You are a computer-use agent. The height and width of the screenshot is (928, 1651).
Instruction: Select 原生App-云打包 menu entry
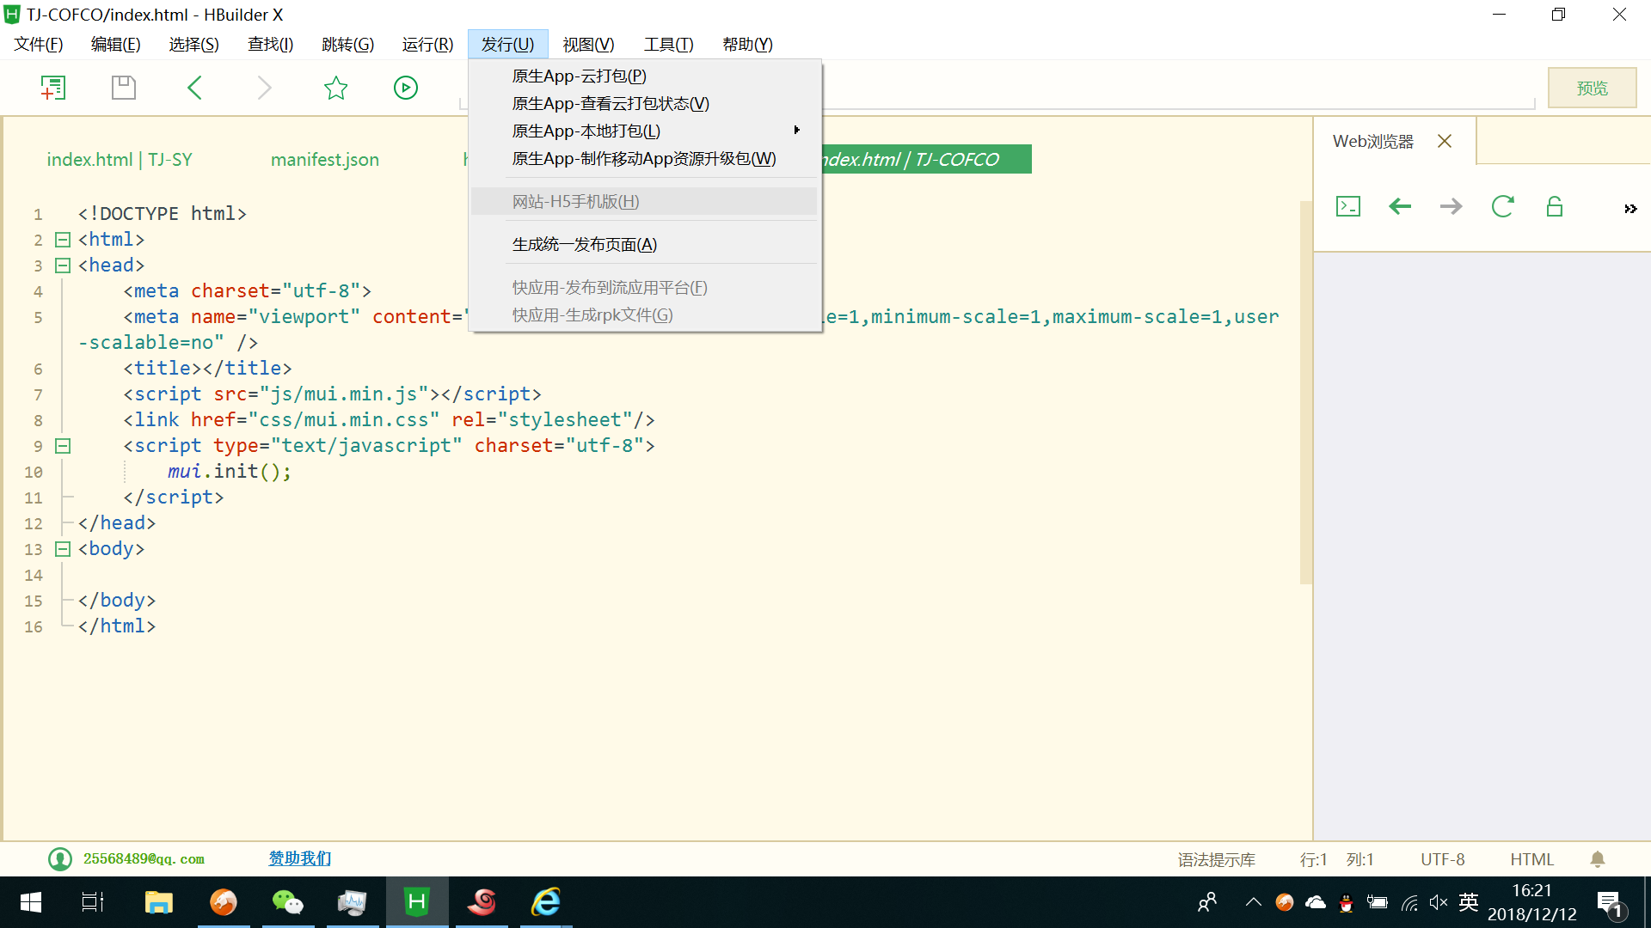[579, 76]
